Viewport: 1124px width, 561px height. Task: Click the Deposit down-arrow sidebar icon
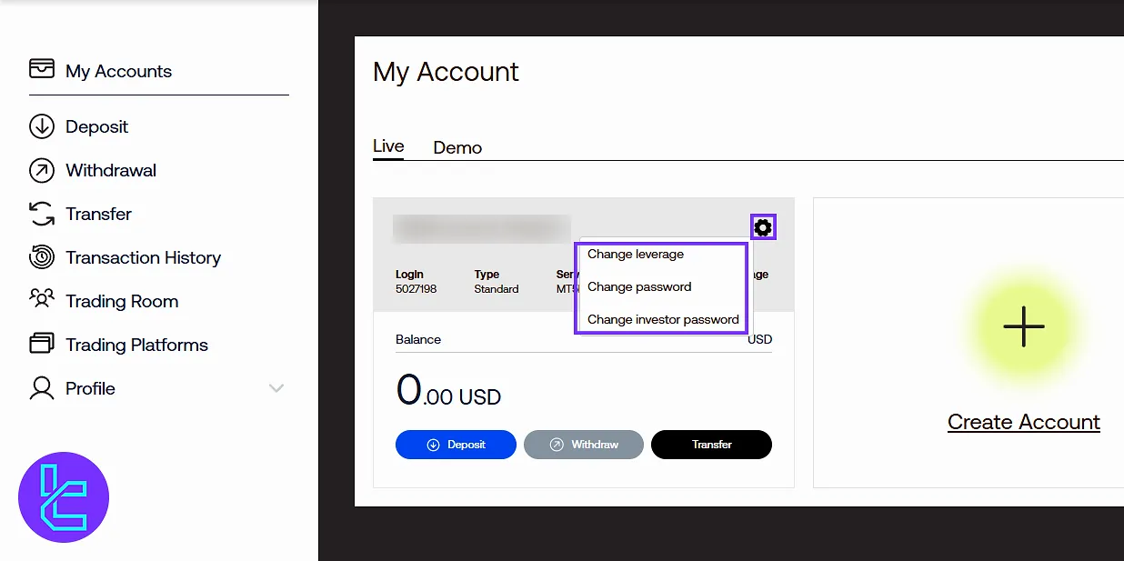42,126
